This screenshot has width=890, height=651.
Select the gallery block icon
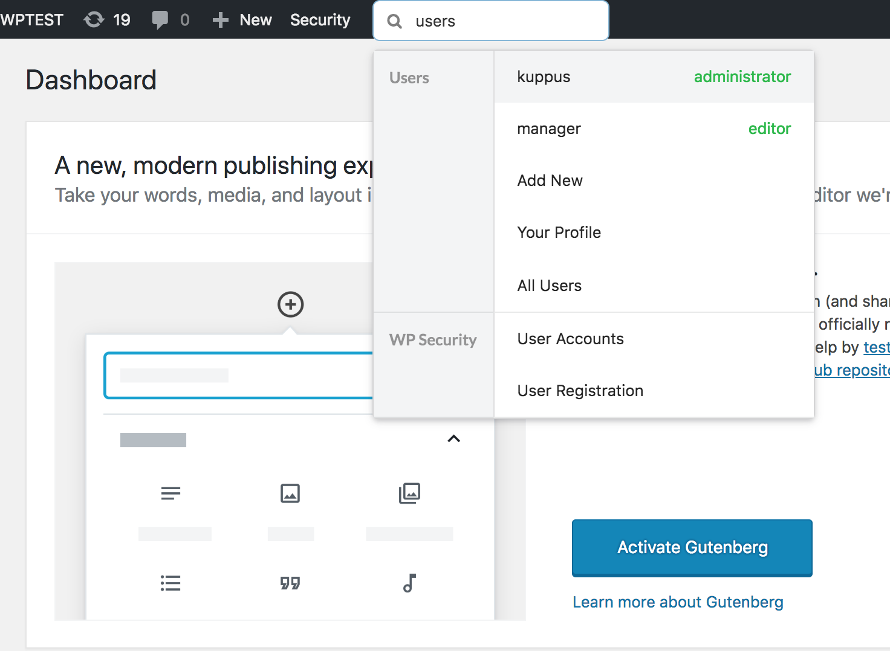coord(409,493)
